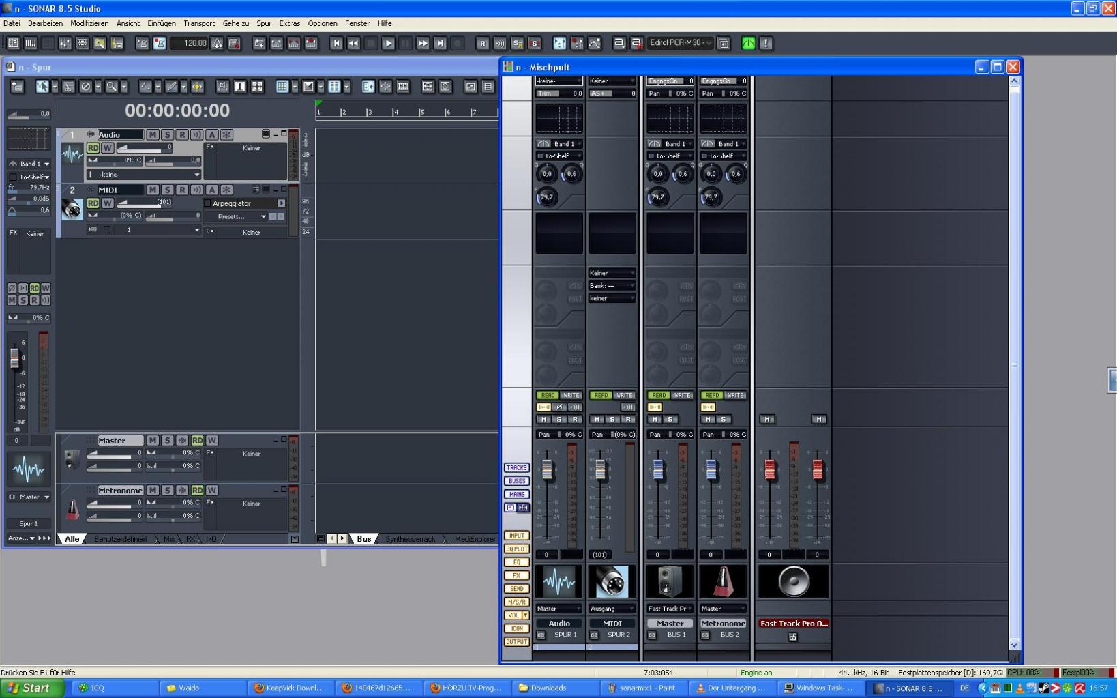Select the scissors split tool in the Spur window
The height and width of the screenshot is (698, 1117).
(x=68, y=87)
